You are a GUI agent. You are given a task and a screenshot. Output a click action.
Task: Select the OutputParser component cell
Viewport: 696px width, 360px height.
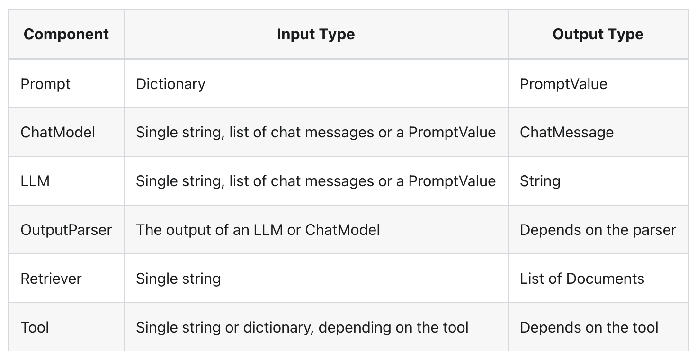click(x=66, y=230)
